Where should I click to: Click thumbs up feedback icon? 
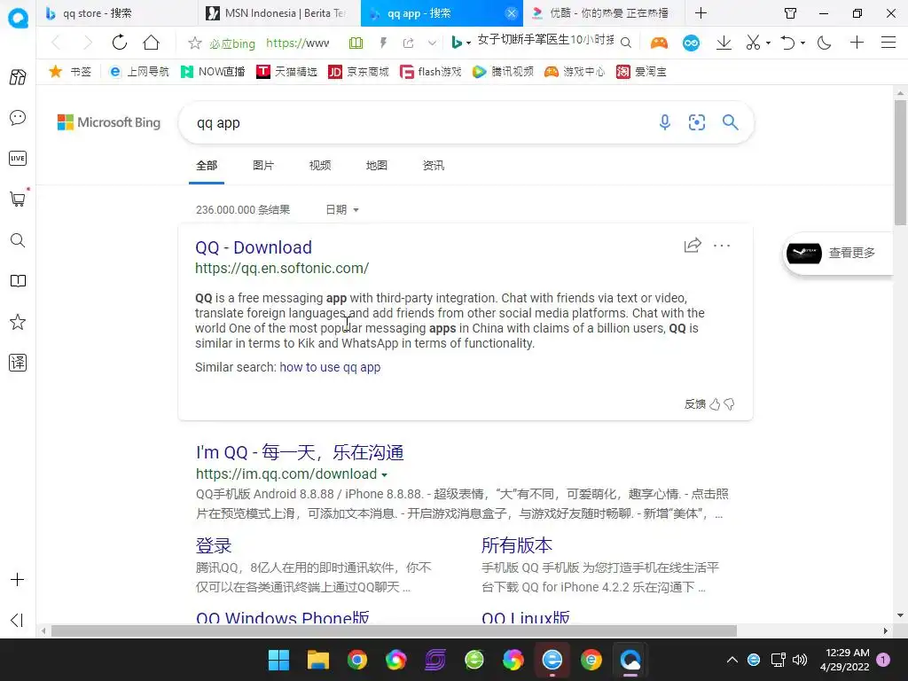[x=716, y=404]
